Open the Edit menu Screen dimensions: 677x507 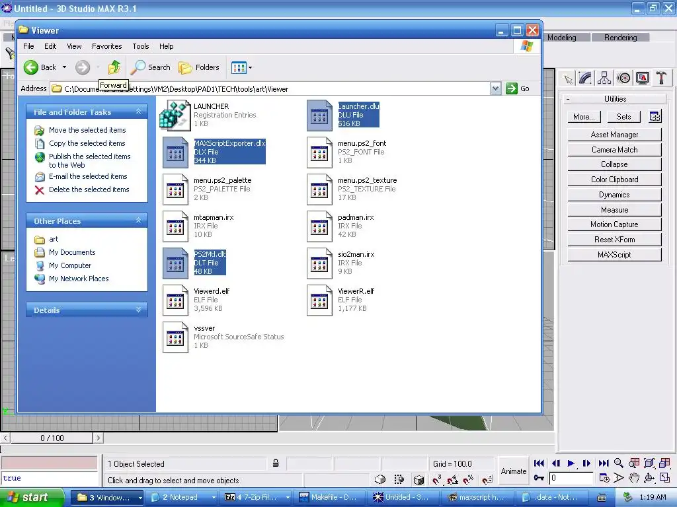coord(50,46)
